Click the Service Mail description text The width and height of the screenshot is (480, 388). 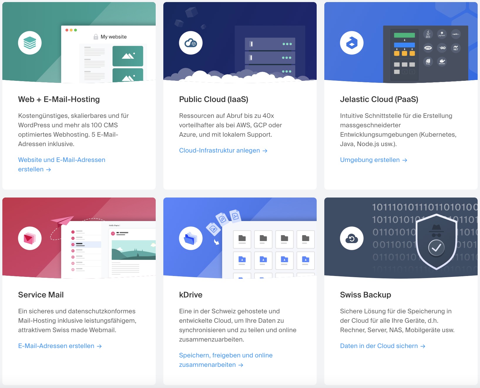77,321
